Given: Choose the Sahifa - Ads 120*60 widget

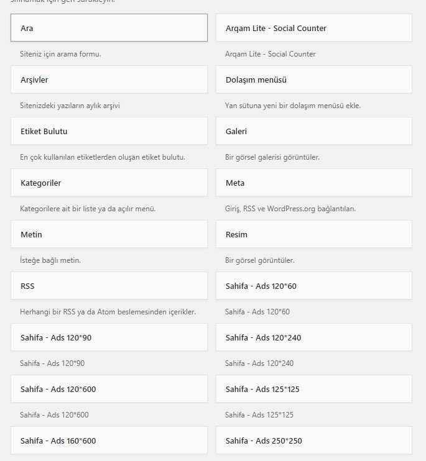Looking at the screenshot, I should [x=314, y=286].
